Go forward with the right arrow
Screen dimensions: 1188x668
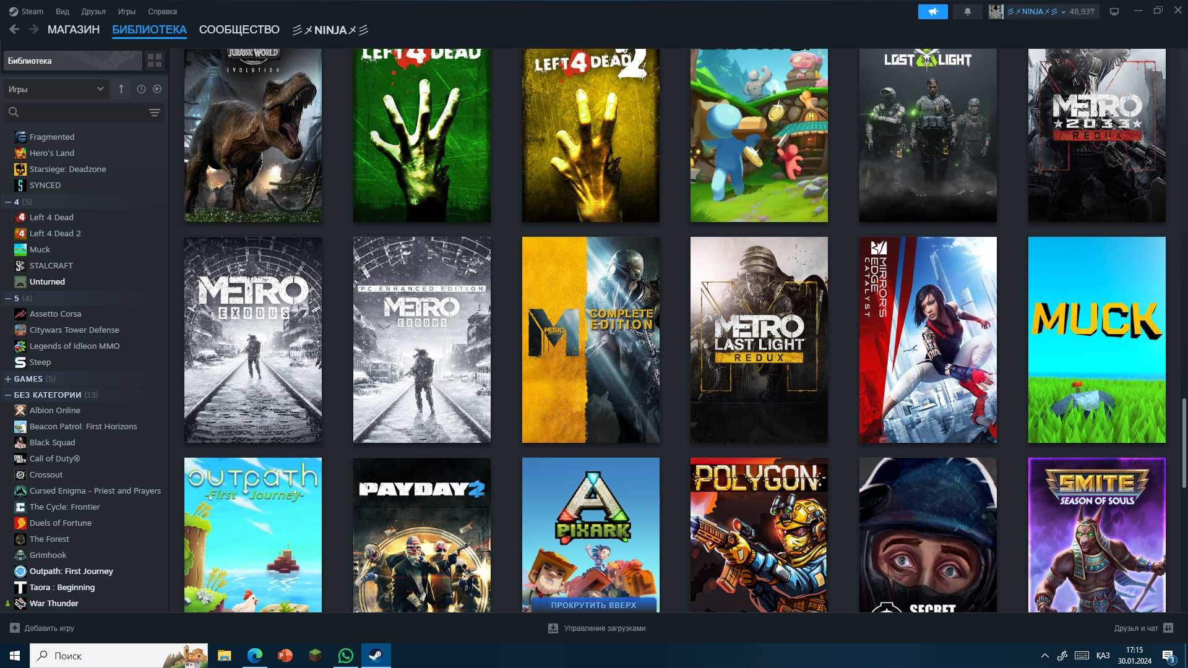pyautogui.click(x=34, y=29)
